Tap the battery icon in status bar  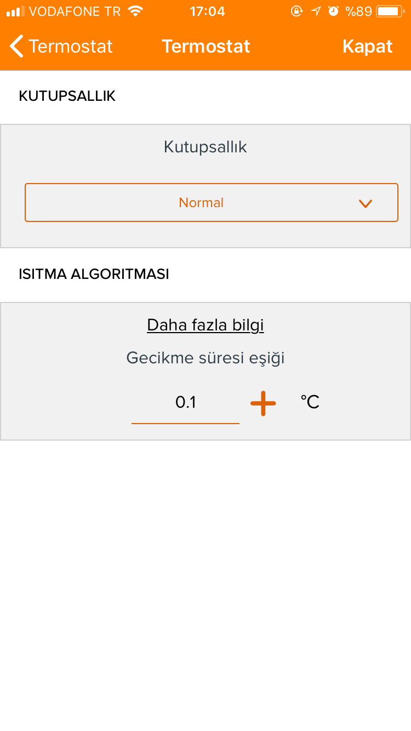[x=391, y=11]
